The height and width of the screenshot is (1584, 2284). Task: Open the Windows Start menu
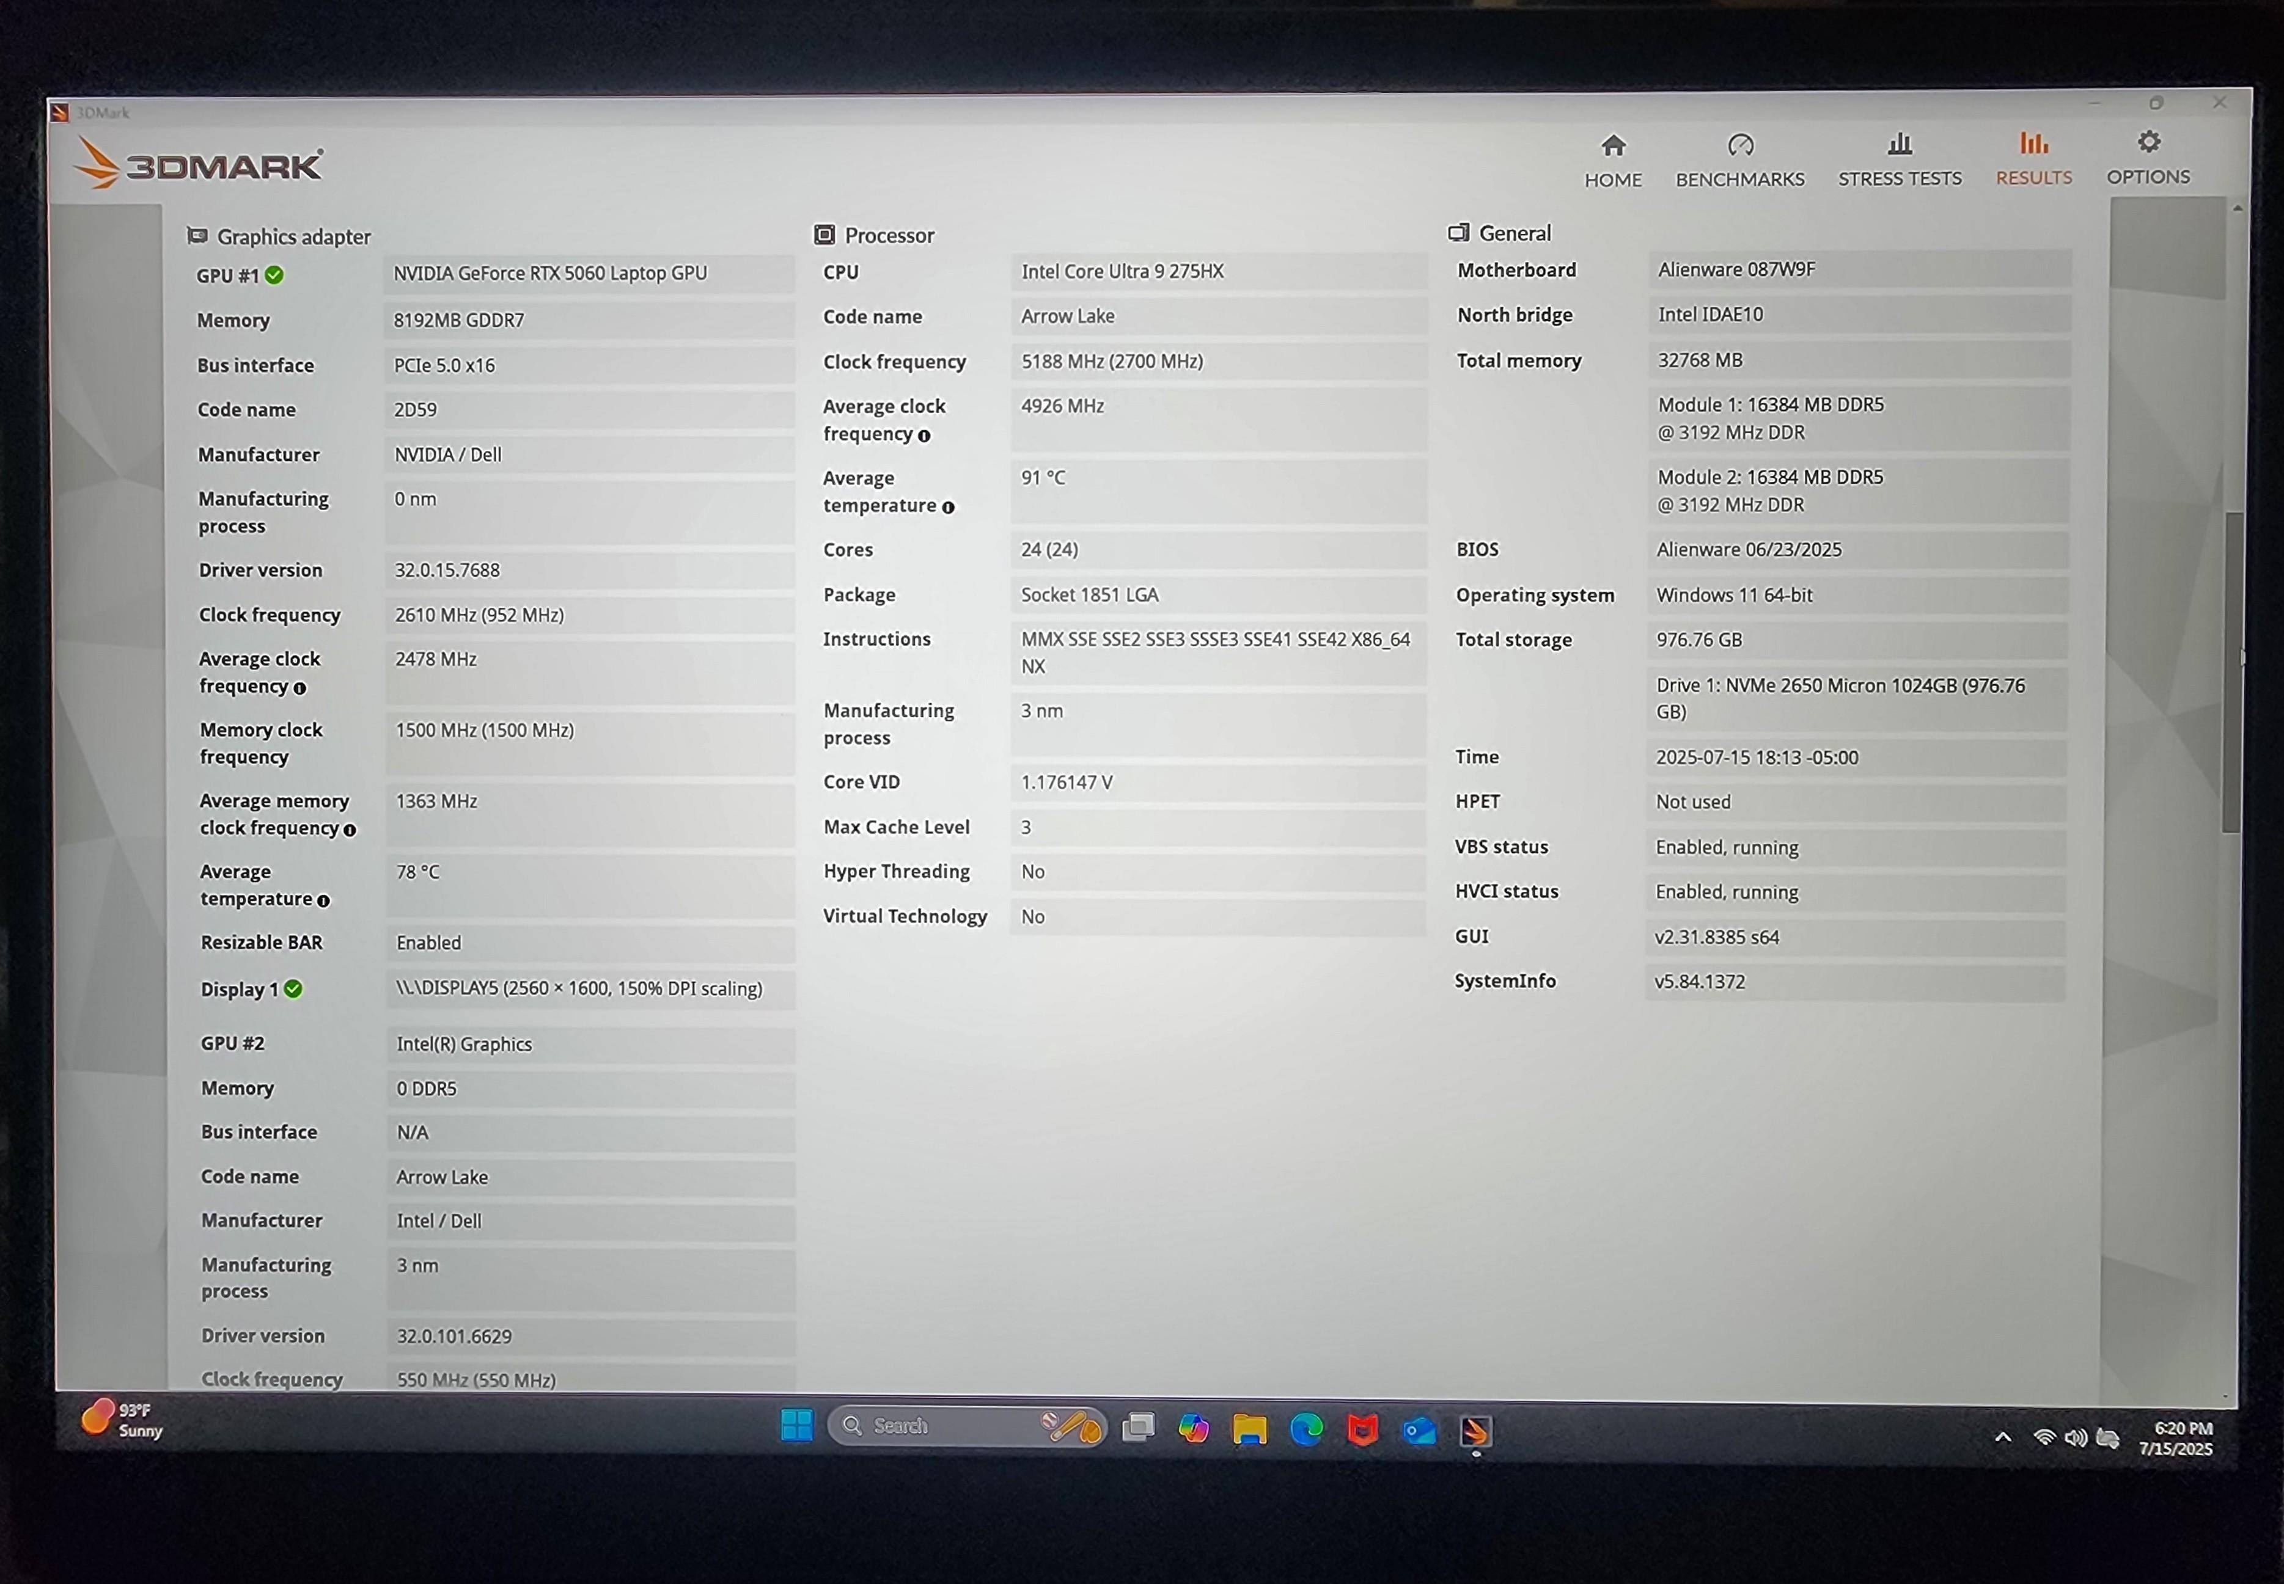(x=796, y=1425)
